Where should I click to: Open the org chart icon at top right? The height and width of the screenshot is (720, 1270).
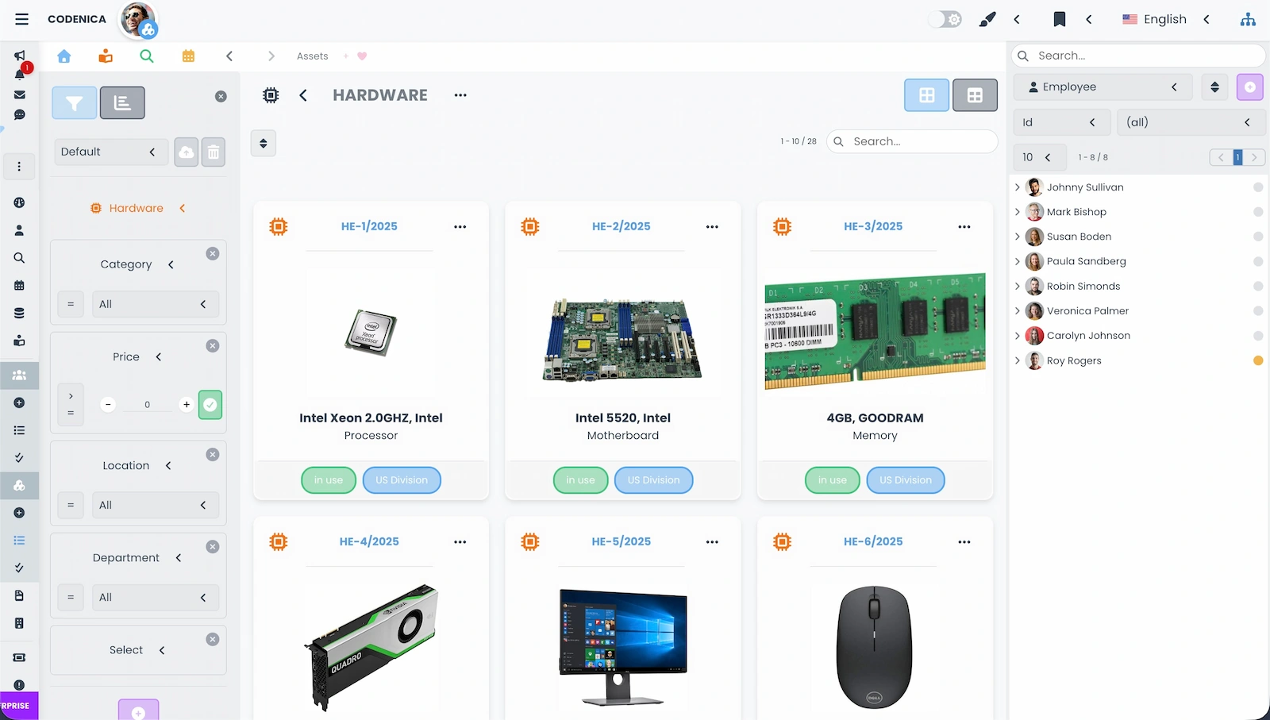click(x=1248, y=18)
